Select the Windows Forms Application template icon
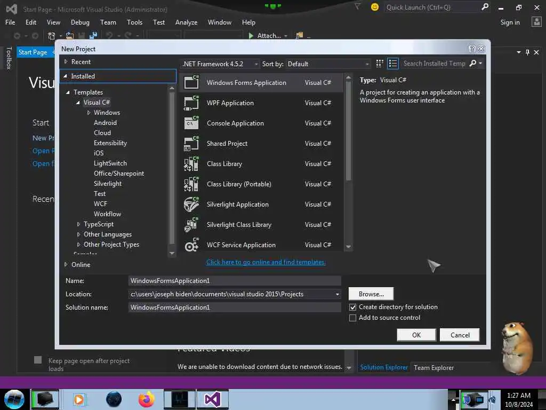546x410 pixels. tap(191, 82)
